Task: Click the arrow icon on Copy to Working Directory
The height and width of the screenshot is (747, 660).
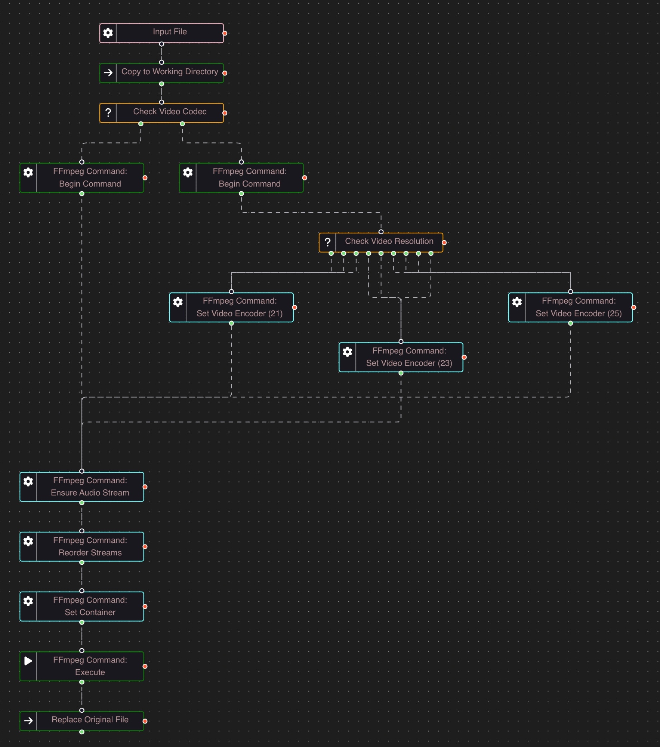Action: pyautogui.click(x=108, y=72)
